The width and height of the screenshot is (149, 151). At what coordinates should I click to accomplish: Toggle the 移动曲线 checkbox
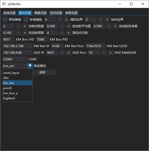coord(5,20)
